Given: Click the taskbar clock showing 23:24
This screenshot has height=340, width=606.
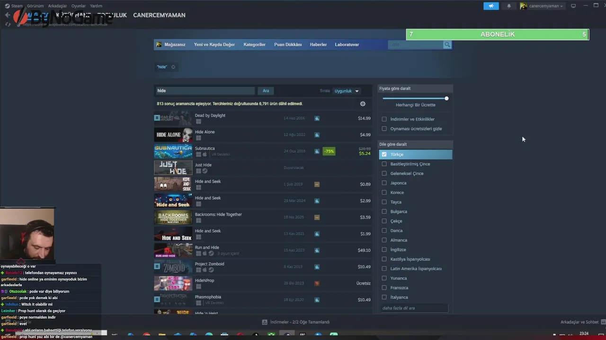Looking at the screenshot, I should 584,334.
